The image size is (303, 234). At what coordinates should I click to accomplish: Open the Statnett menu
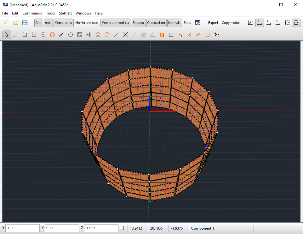coord(65,13)
